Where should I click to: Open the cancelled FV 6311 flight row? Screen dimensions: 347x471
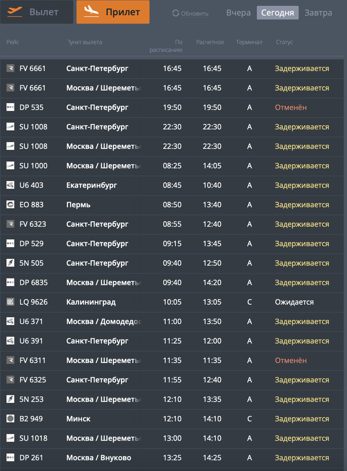point(173,361)
